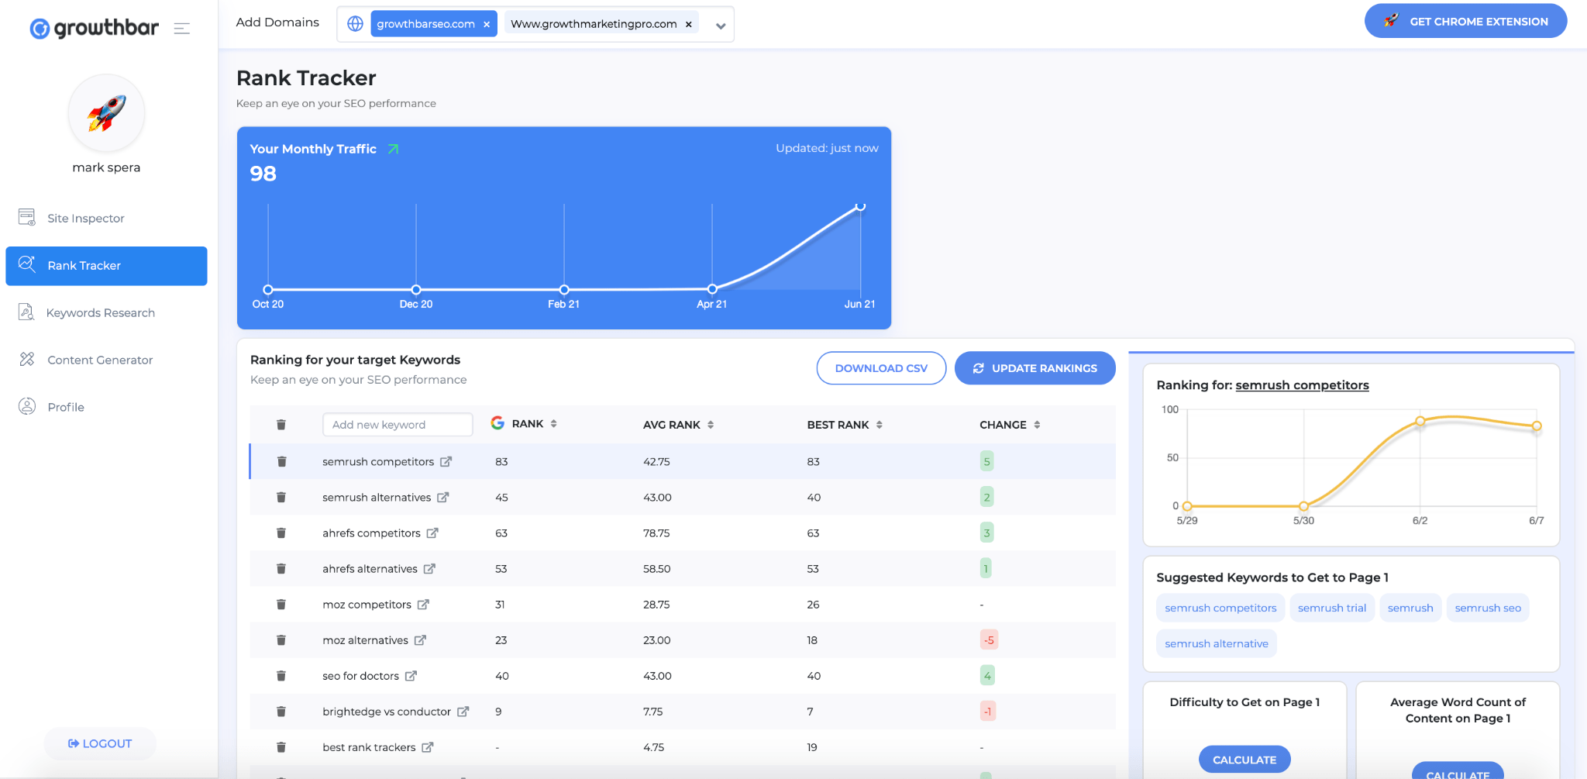Sort keywords by RANK column
The width and height of the screenshot is (1587, 779).
pyautogui.click(x=553, y=424)
